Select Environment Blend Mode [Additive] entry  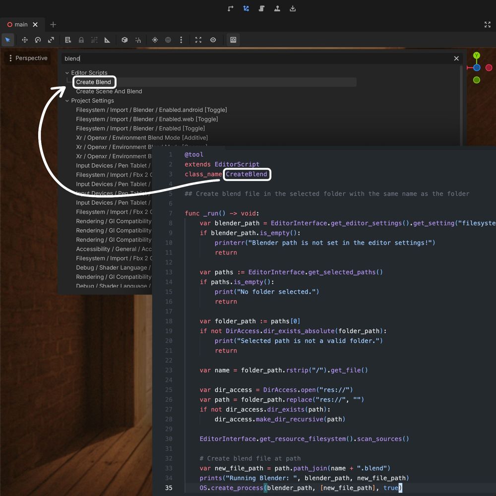[x=142, y=138]
